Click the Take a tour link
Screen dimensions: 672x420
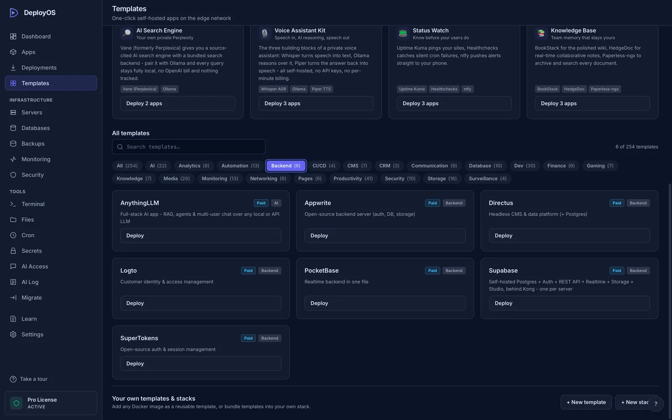34,379
